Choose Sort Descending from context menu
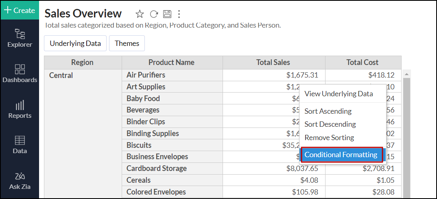Image resolution: width=437 pixels, height=199 pixels. (x=330, y=124)
